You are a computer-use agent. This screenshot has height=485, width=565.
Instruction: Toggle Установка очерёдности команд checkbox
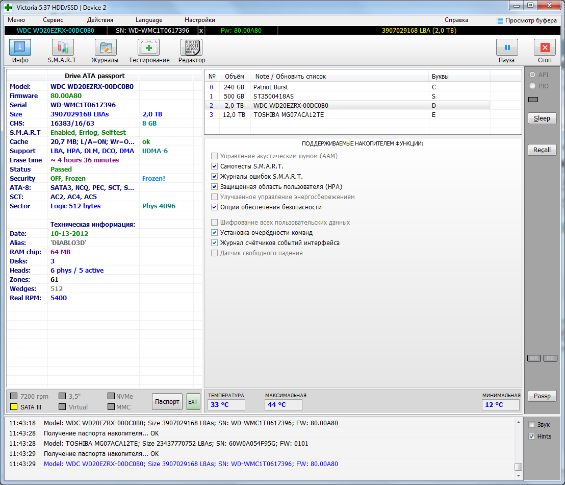(x=214, y=232)
